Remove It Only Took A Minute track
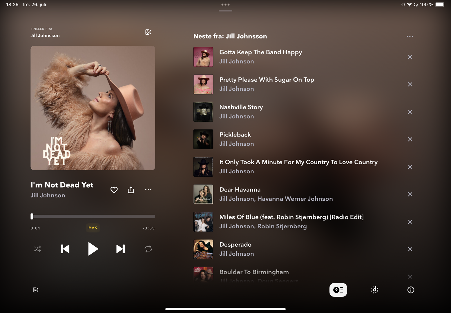This screenshot has height=313, width=451. pos(410,167)
